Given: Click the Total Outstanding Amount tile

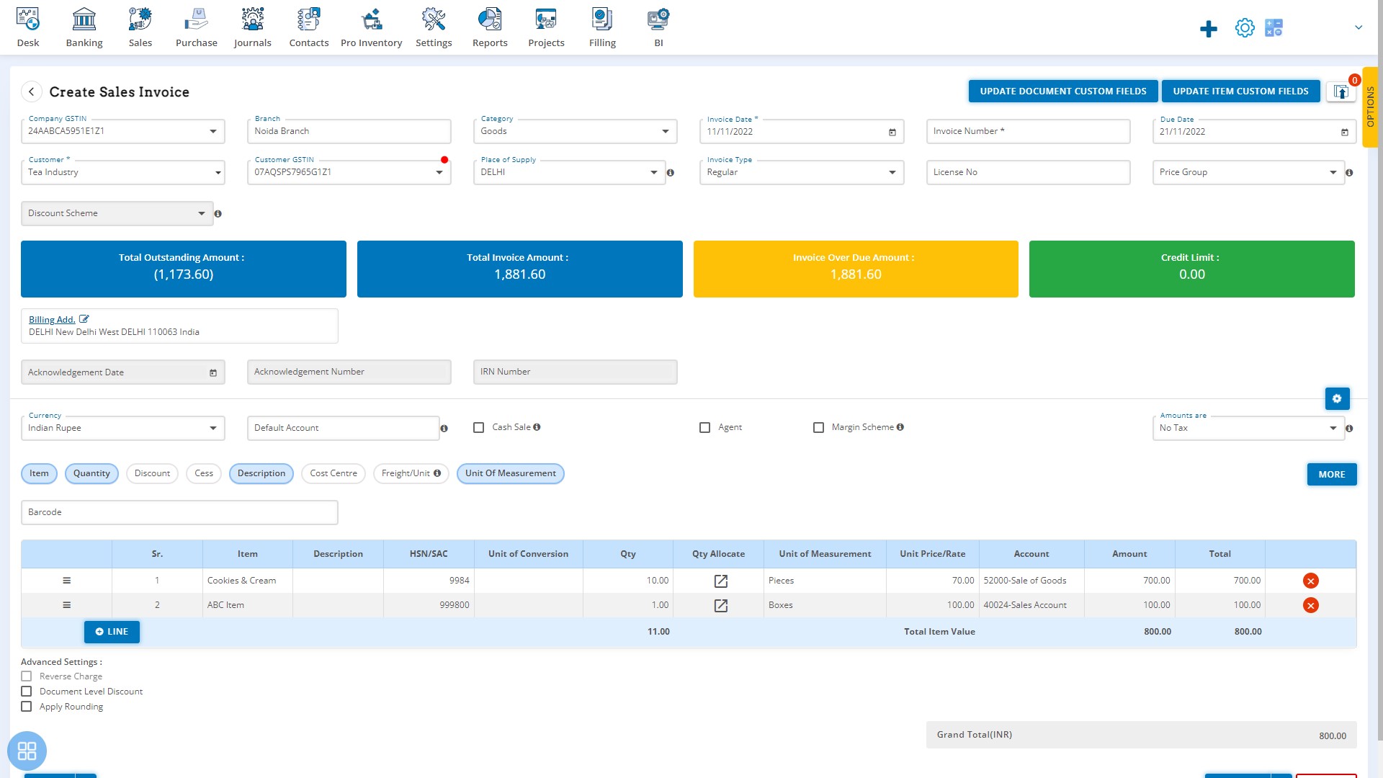Looking at the screenshot, I should click(x=184, y=269).
